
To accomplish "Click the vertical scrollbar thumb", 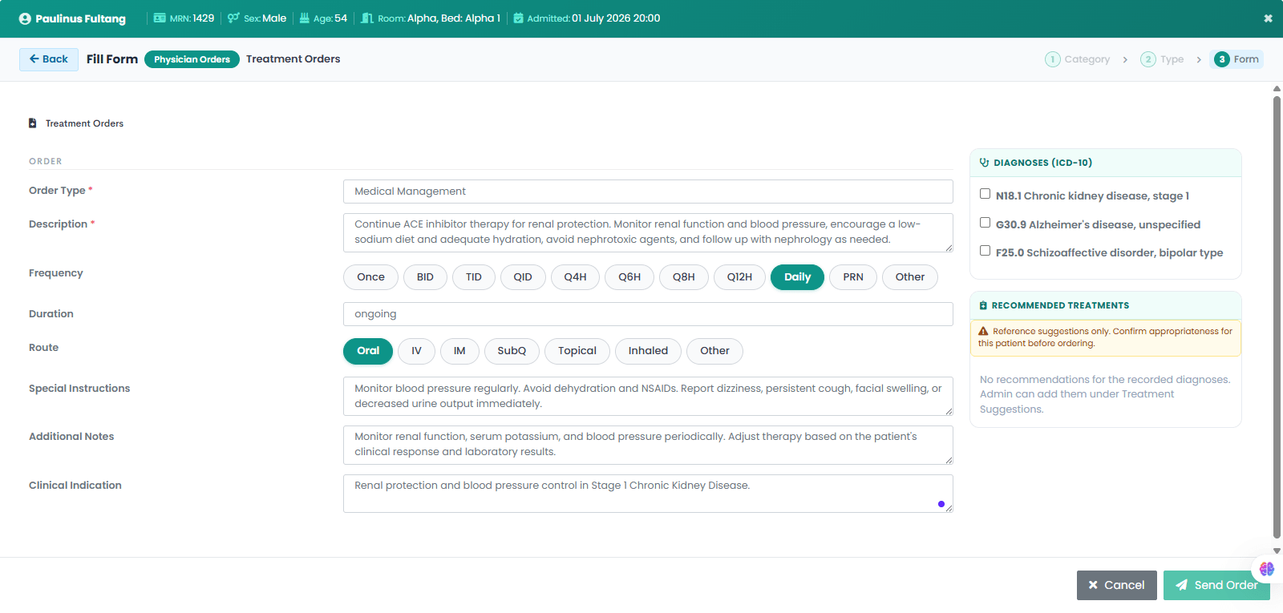I will pyautogui.click(x=1277, y=317).
